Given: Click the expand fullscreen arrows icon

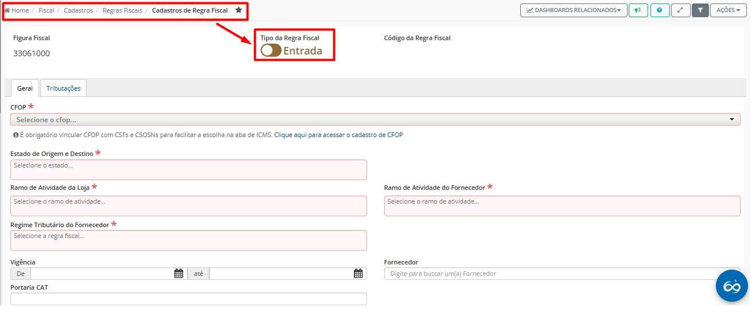Looking at the screenshot, I should pos(680,10).
